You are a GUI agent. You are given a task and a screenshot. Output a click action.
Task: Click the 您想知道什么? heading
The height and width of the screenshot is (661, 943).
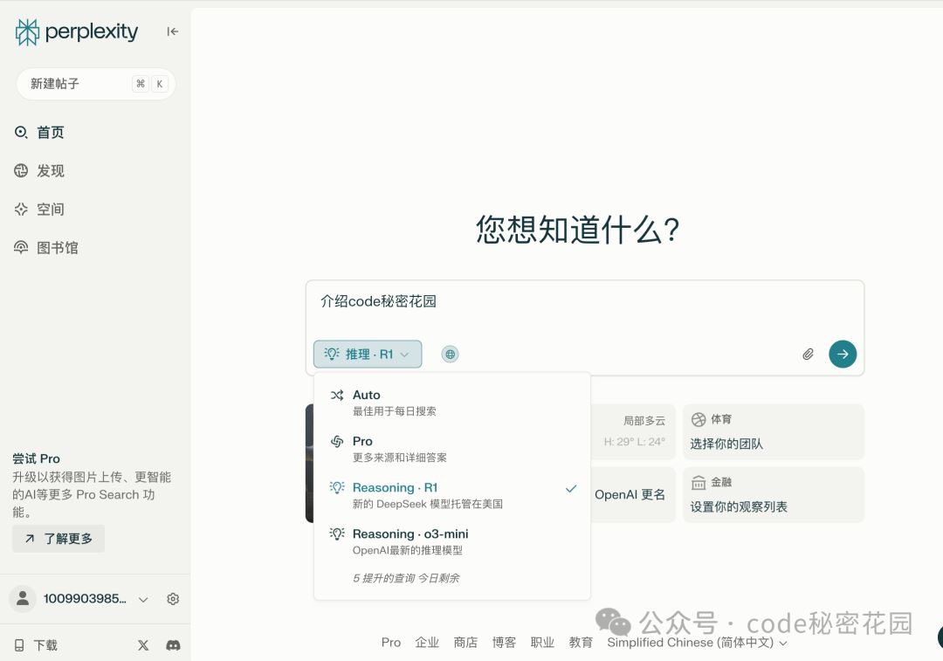(577, 230)
